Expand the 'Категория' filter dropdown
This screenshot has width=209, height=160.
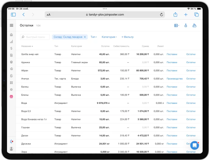[x=109, y=37]
